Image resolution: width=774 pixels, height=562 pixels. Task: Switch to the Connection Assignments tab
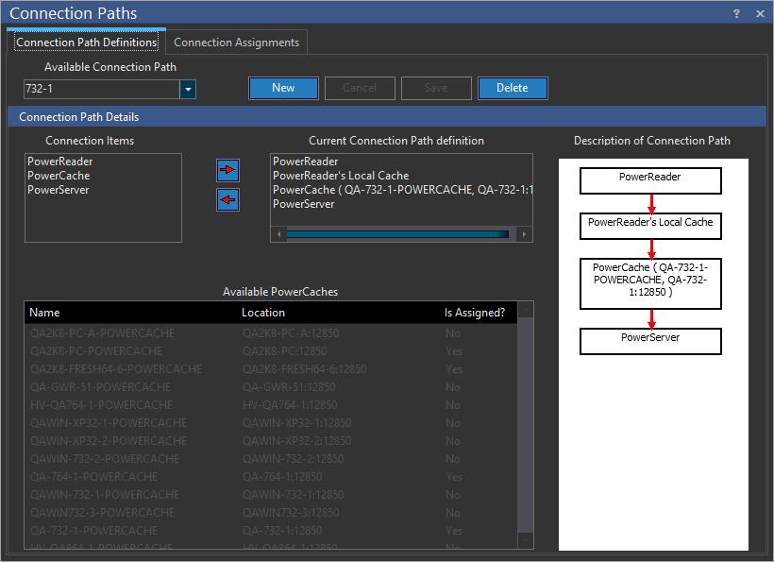(x=236, y=43)
